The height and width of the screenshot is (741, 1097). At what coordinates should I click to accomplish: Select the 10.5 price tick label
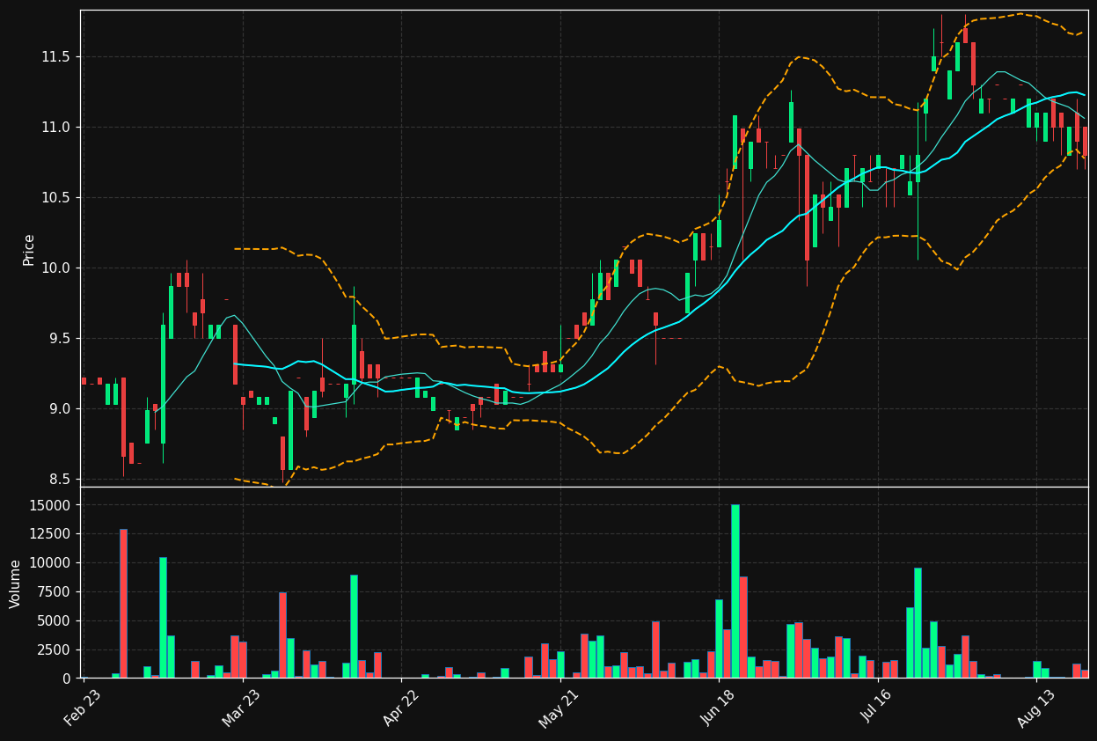click(55, 197)
